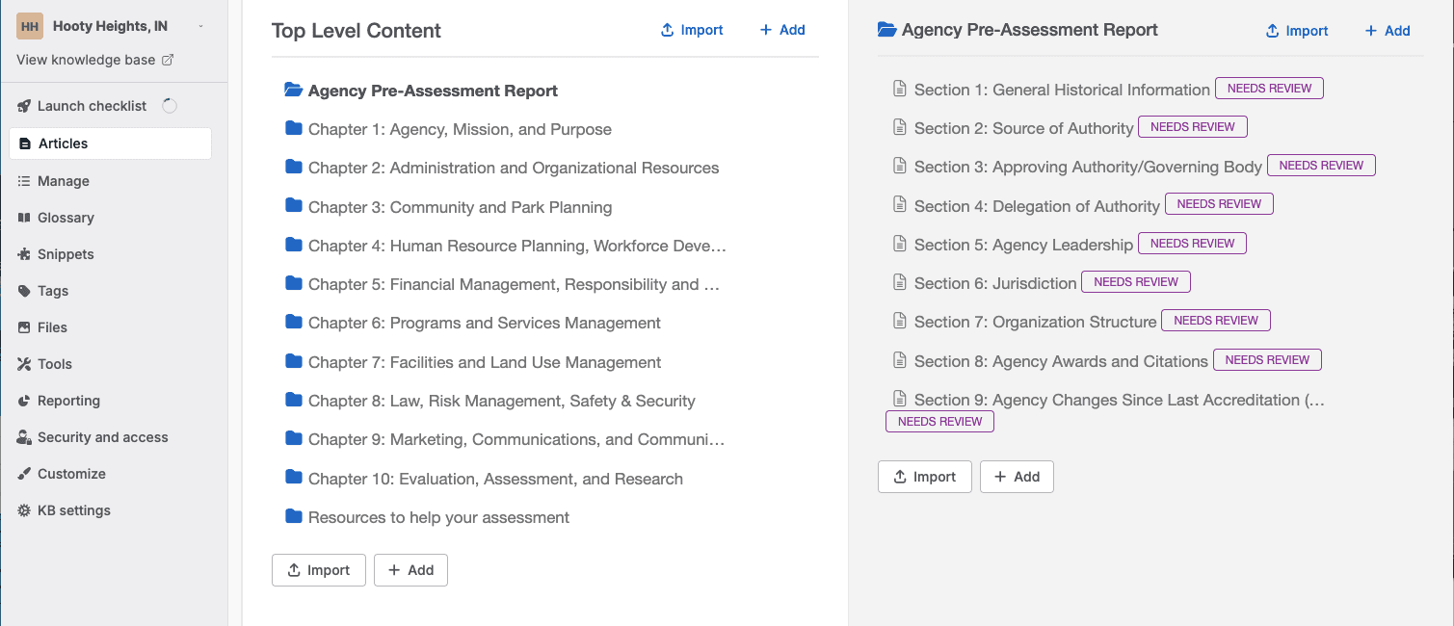Select the Manage sidebar item
The image size is (1454, 626).
click(65, 180)
